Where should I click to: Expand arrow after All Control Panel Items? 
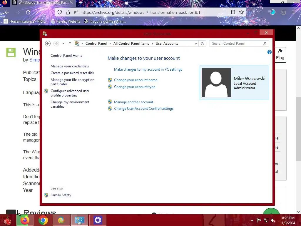153,44
